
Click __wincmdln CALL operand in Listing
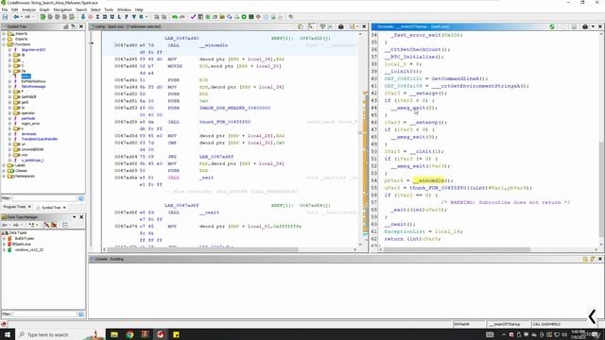pyautogui.click(x=214, y=45)
